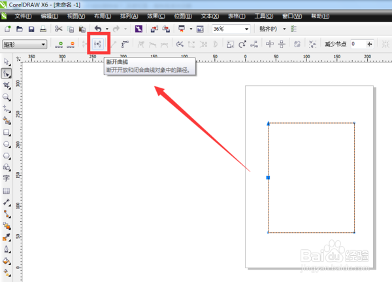
Task: Select the Connector tool
Action: (x=7, y=214)
